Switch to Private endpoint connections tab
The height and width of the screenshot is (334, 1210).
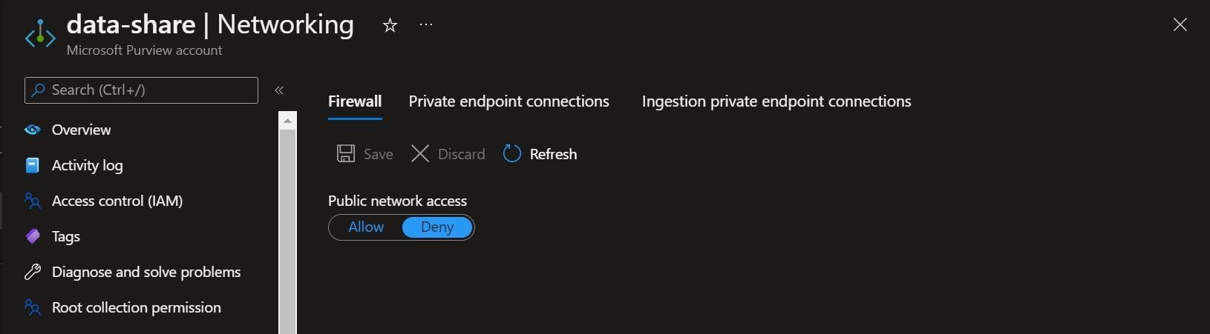coord(508,101)
